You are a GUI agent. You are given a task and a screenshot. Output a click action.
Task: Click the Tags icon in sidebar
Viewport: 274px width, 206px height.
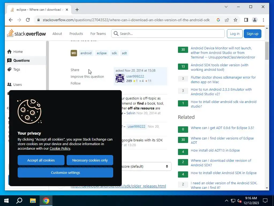[x=9, y=69]
